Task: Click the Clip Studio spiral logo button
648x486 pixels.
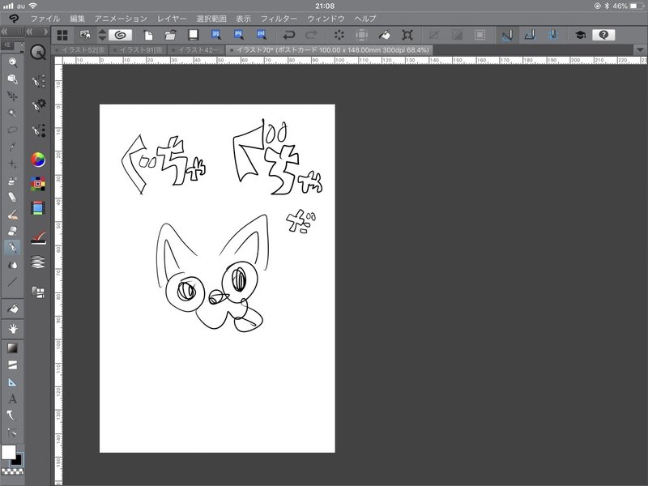Action: (120, 35)
